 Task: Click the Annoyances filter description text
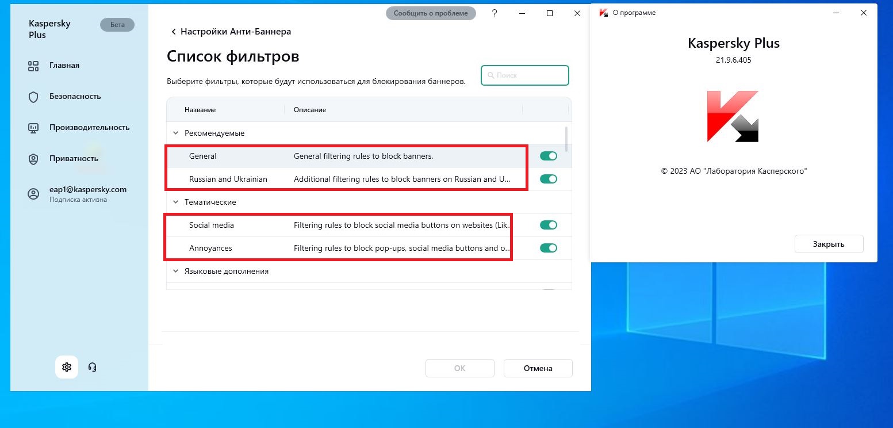point(402,248)
